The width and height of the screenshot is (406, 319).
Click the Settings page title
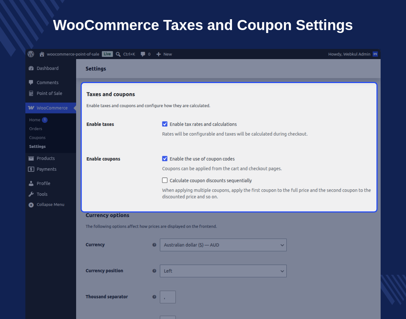coord(96,69)
